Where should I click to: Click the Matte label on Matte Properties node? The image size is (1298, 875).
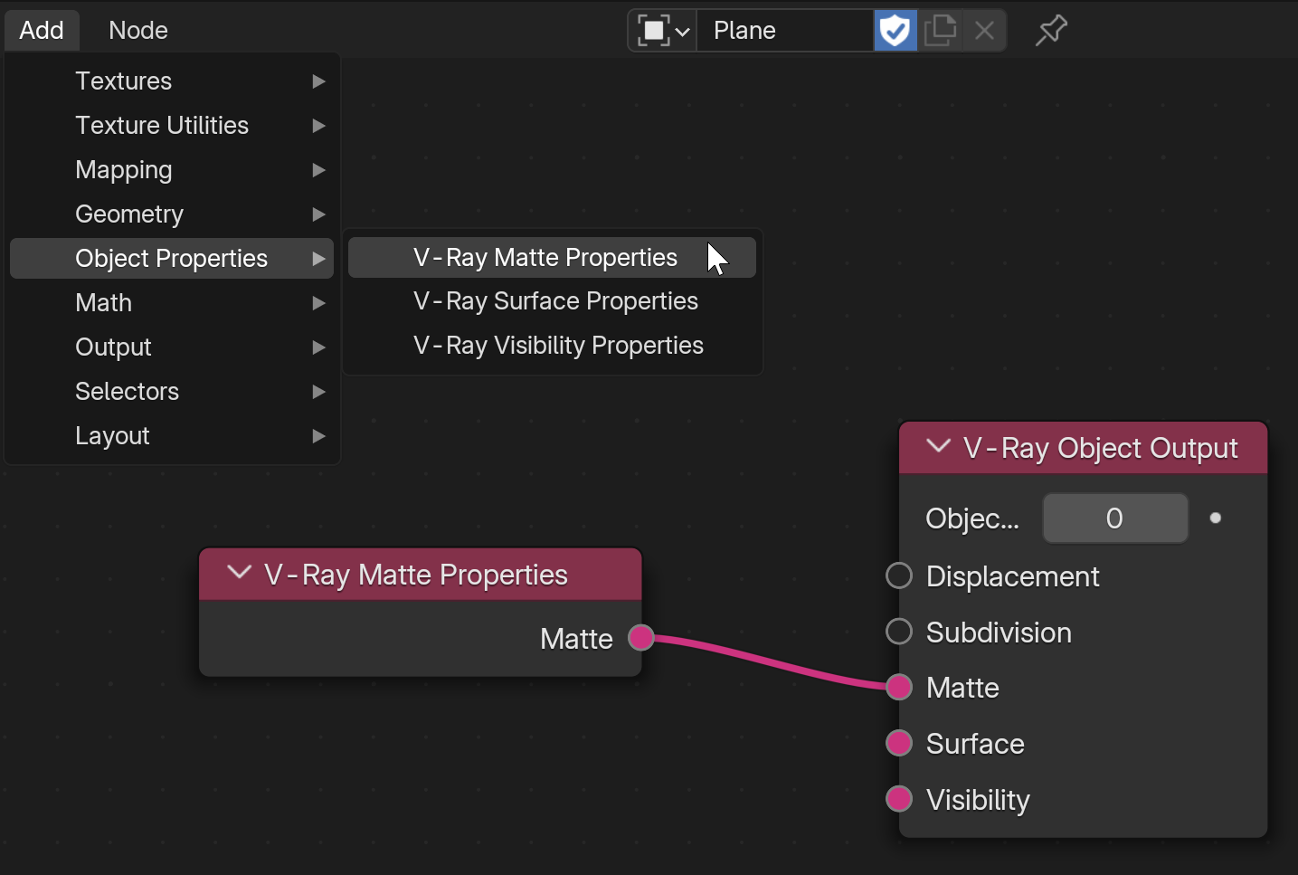(576, 639)
